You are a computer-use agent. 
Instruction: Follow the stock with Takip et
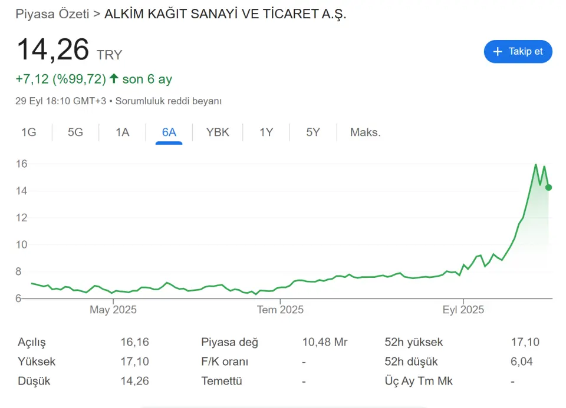point(518,52)
